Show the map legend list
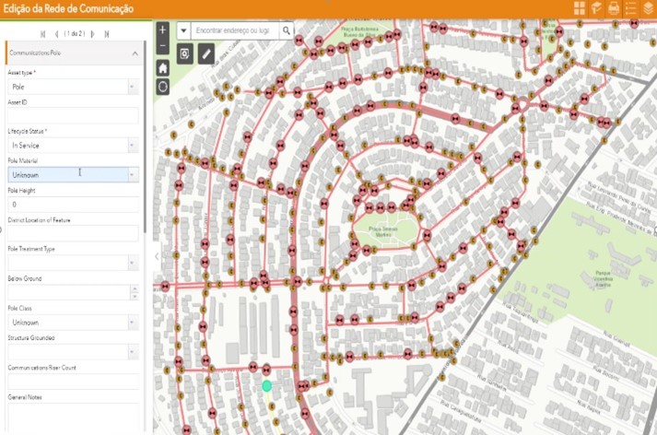Image resolution: width=657 pixels, height=435 pixels. point(631,8)
